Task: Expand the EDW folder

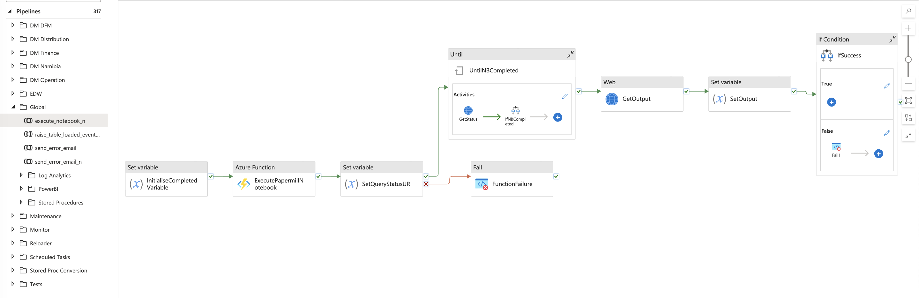Action: coord(12,93)
